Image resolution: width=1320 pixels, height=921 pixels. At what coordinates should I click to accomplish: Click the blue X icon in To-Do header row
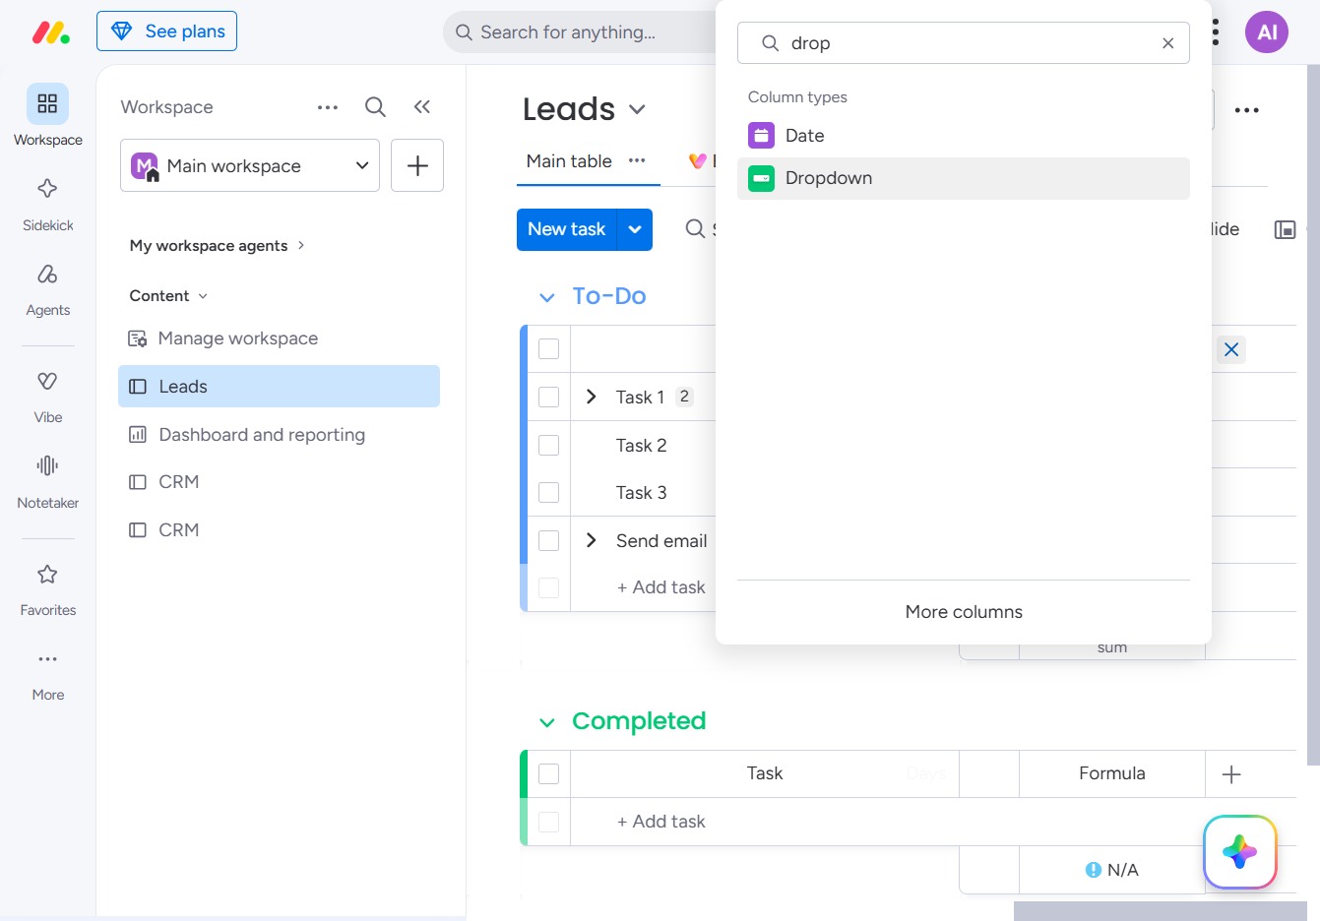[x=1231, y=349]
